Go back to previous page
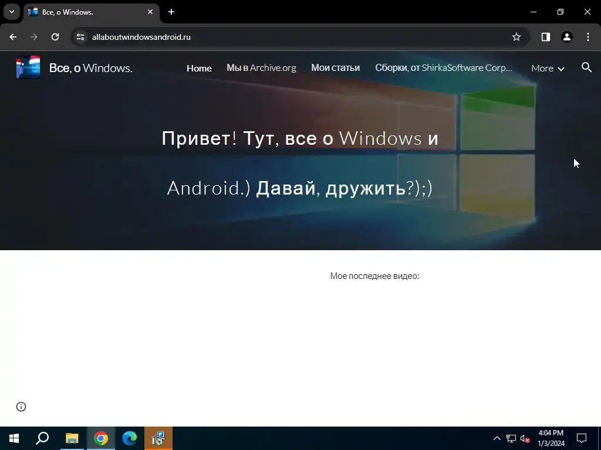 [13, 37]
